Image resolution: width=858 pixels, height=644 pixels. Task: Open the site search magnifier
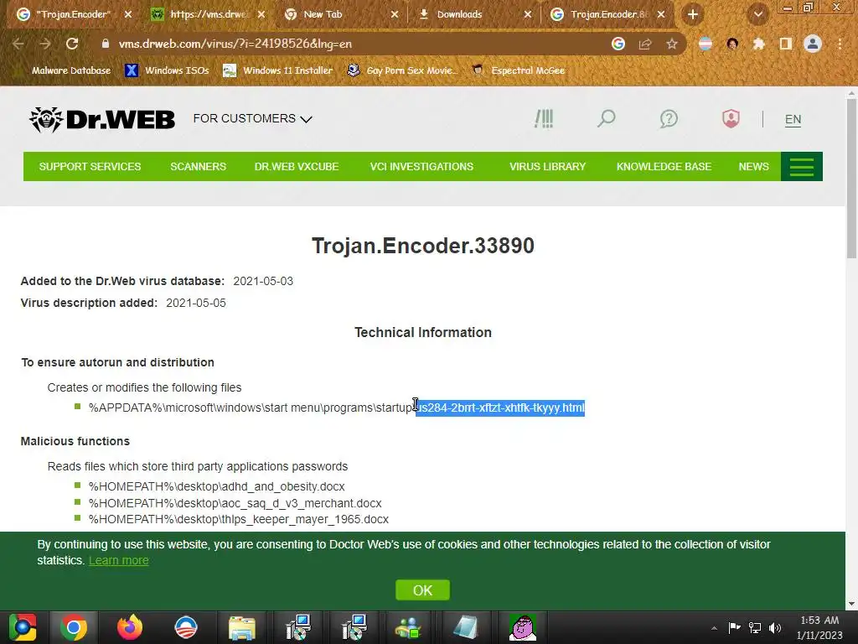(x=606, y=118)
